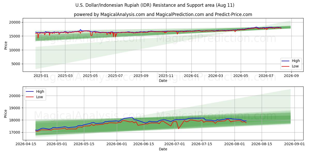Click the top chart x-axis label '2026-03'
The width and height of the screenshot is (310, 155).
click(x=216, y=76)
